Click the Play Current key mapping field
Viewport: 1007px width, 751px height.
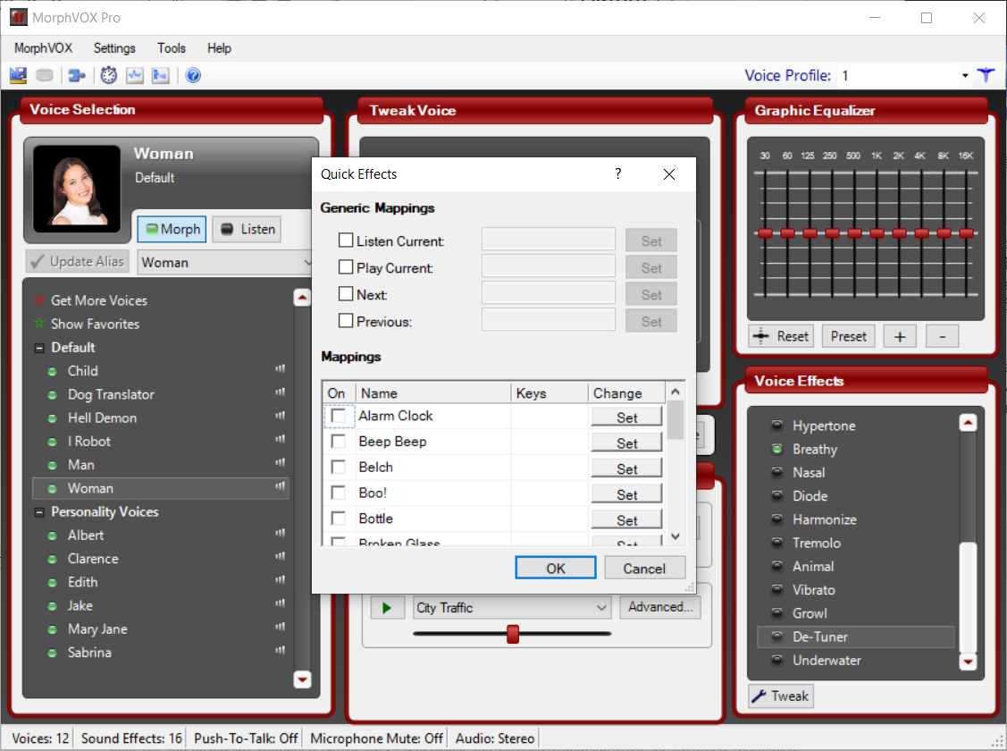[x=548, y=267]
